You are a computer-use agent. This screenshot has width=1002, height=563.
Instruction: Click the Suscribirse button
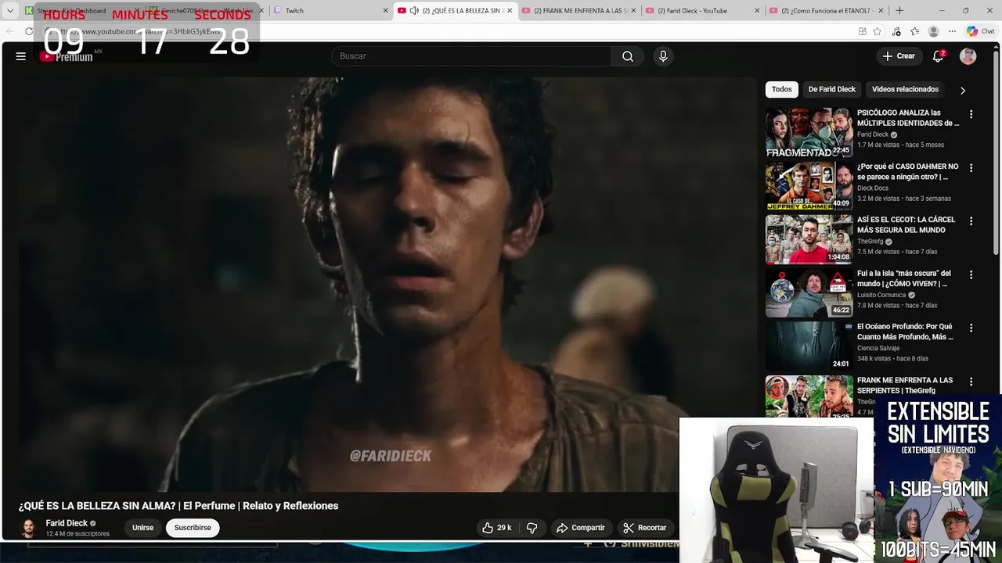pyautogui.click(x=193, y=528)
